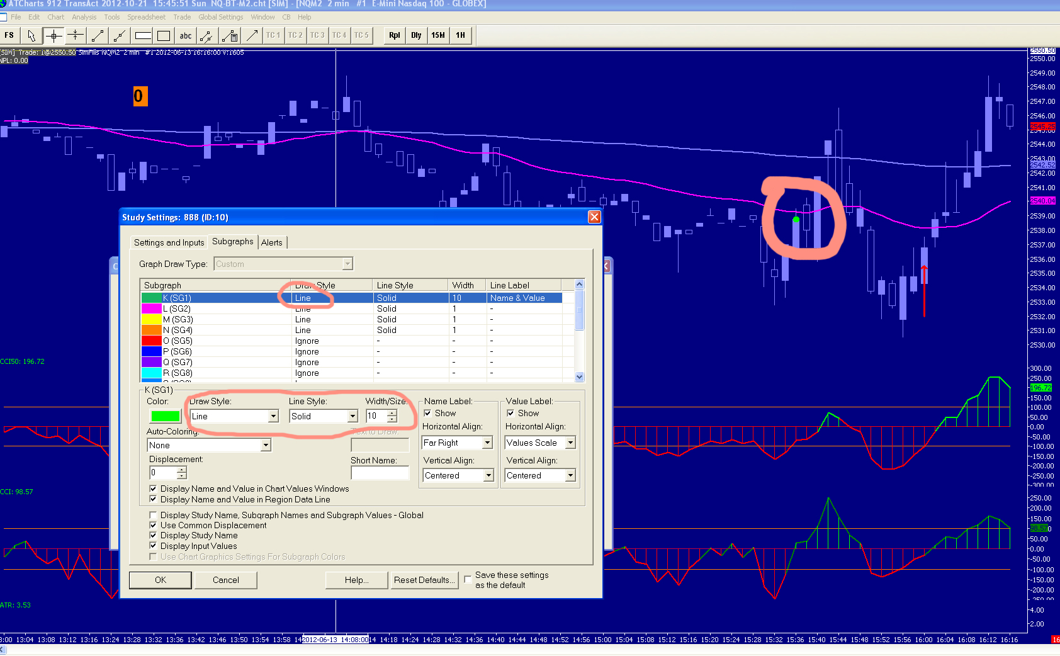This screenshot has width=1060, height=656.
Task: Select the line with calculator tool
Action: [x=230, y=35]
